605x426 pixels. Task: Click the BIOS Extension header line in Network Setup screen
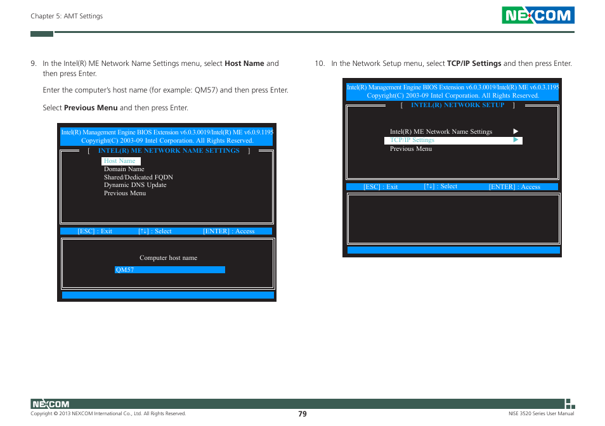click(x=453, y=87)
